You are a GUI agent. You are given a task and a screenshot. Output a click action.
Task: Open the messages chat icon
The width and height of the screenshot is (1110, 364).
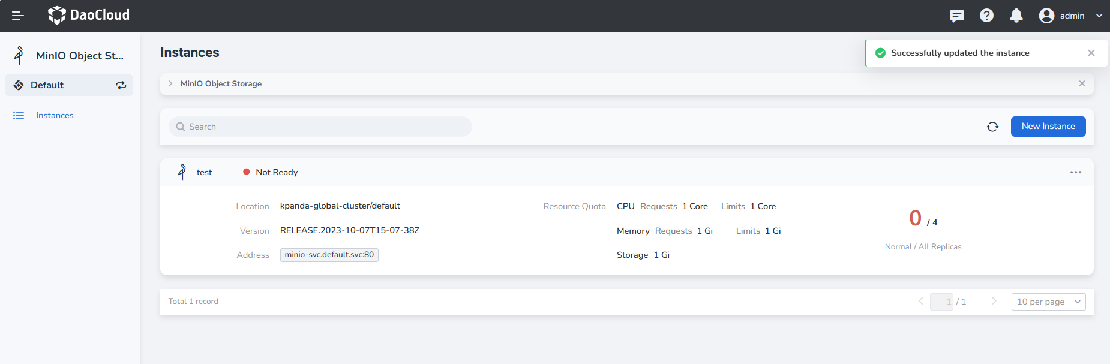(956, 16)
